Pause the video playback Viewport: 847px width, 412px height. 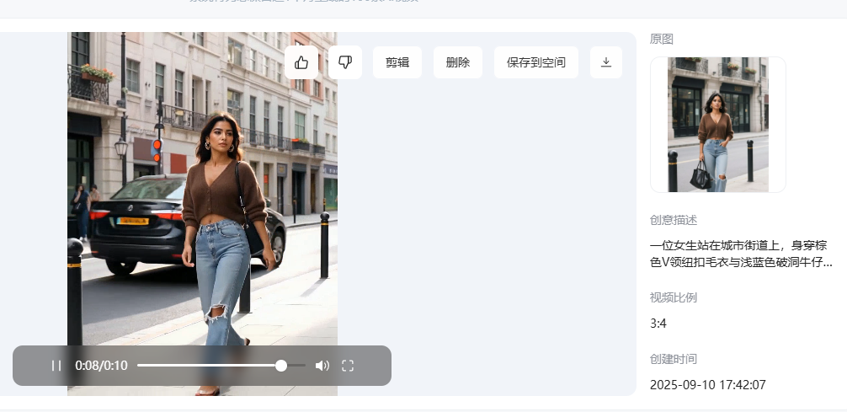coord(56,366)
